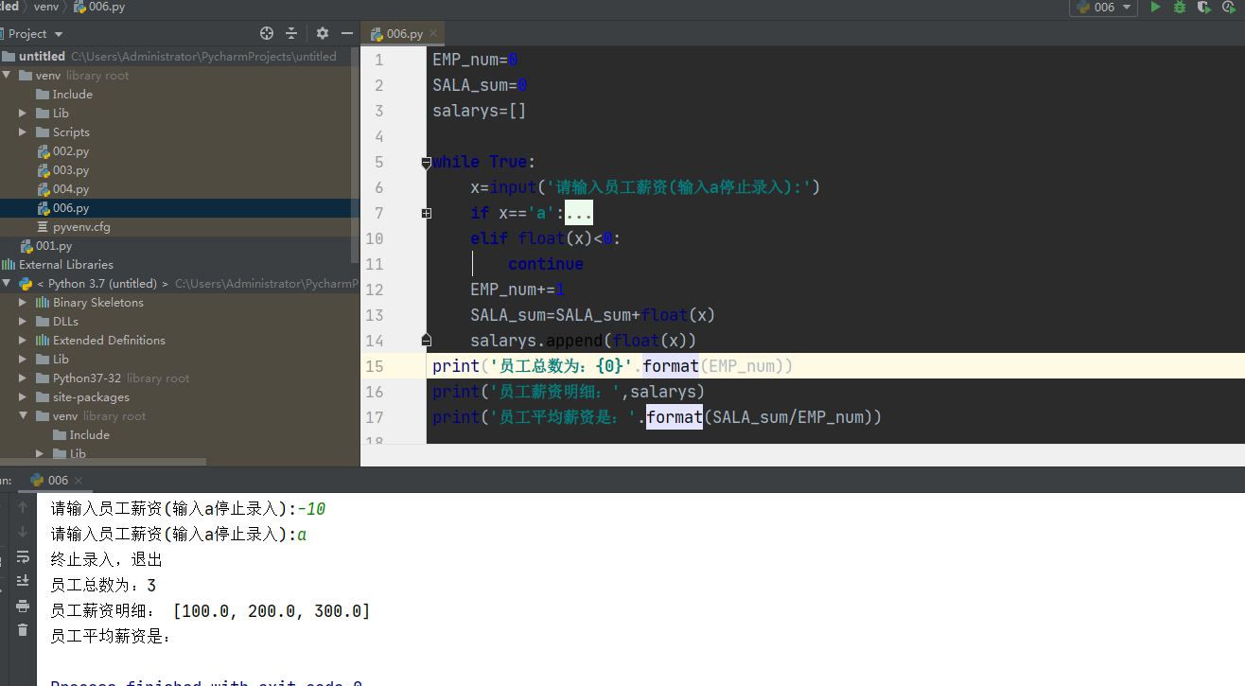Run 006 with coverage shield icon
This screenshot has width=1245, height=686.
[x=1203, y=7]
